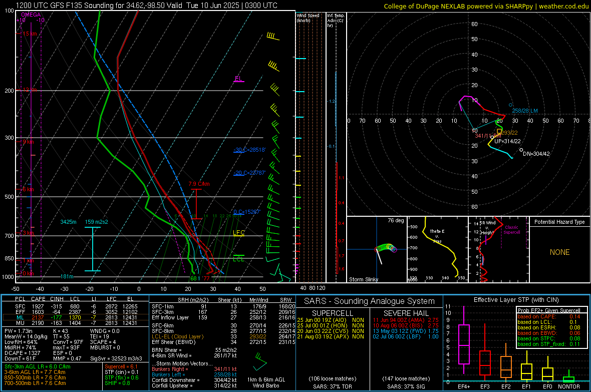Click the SHIP = 0.8 parameter
This screenshot has width=591, height=392.
point(117,383)
